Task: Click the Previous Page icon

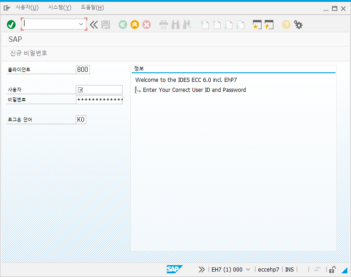Action: click(x=217, y=25)
